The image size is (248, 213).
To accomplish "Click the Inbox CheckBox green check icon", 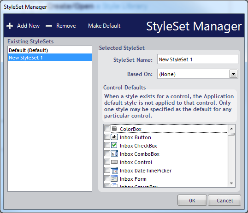I will [114, 145].
